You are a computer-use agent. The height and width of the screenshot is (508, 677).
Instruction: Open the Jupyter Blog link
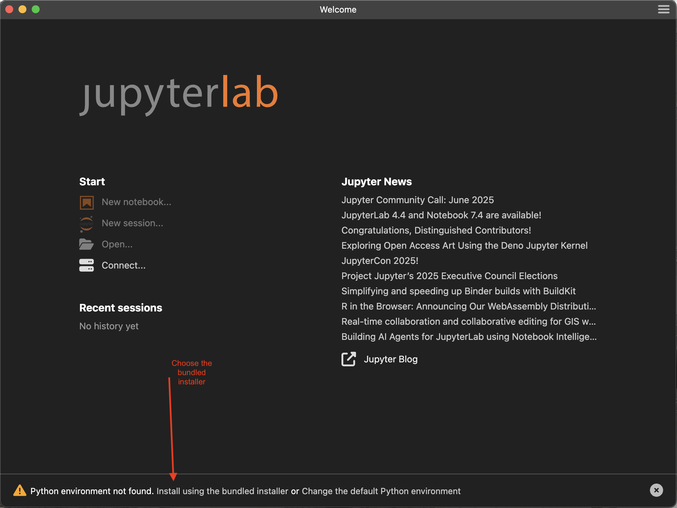click(x=391, y=359)
